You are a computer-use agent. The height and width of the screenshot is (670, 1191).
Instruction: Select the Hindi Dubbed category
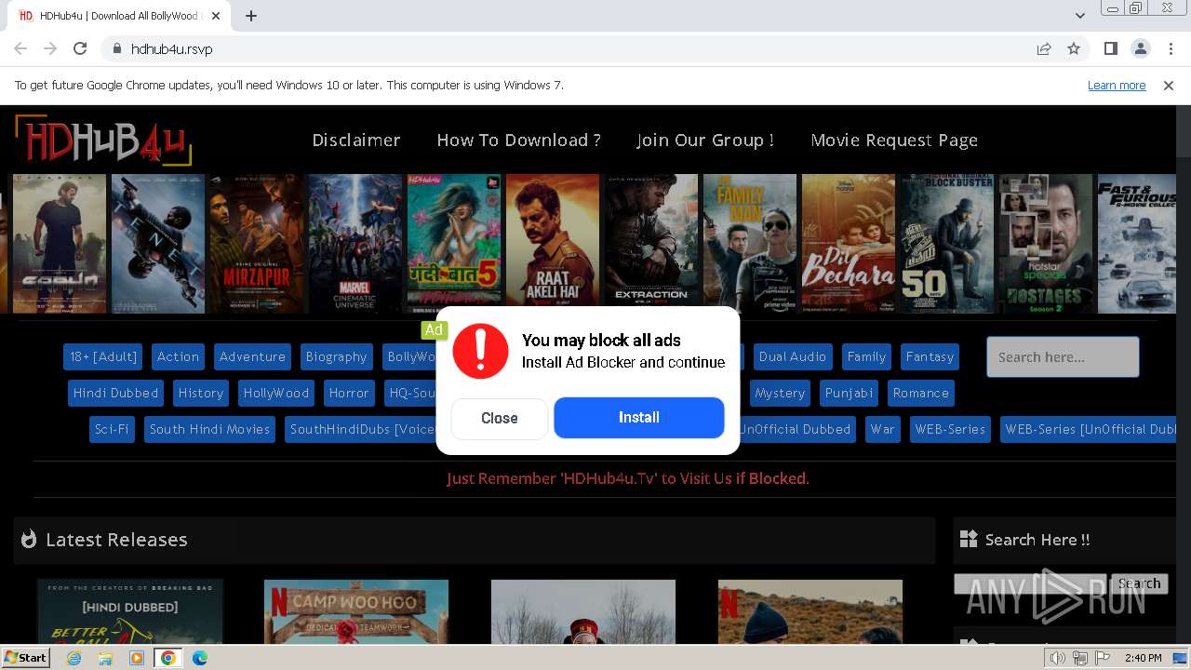115,393
